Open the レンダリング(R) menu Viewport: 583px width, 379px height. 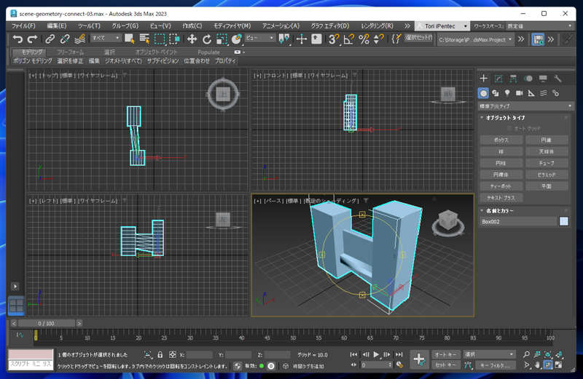(x=377, y=26)
